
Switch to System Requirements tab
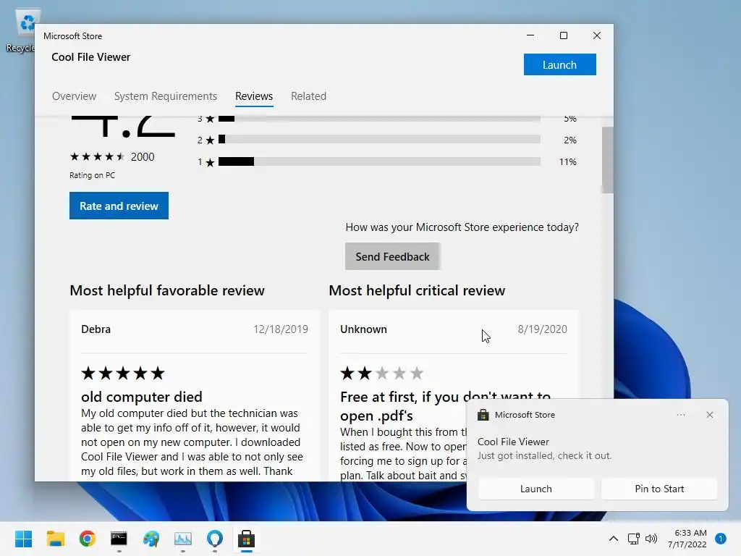[166, 96]
